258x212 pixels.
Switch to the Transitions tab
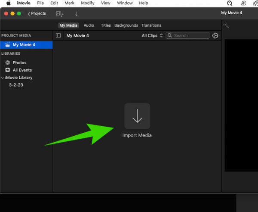(151, 25)
